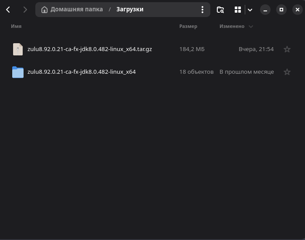Sort by Размер column header

pyautogui.click(x=188, y=26)
